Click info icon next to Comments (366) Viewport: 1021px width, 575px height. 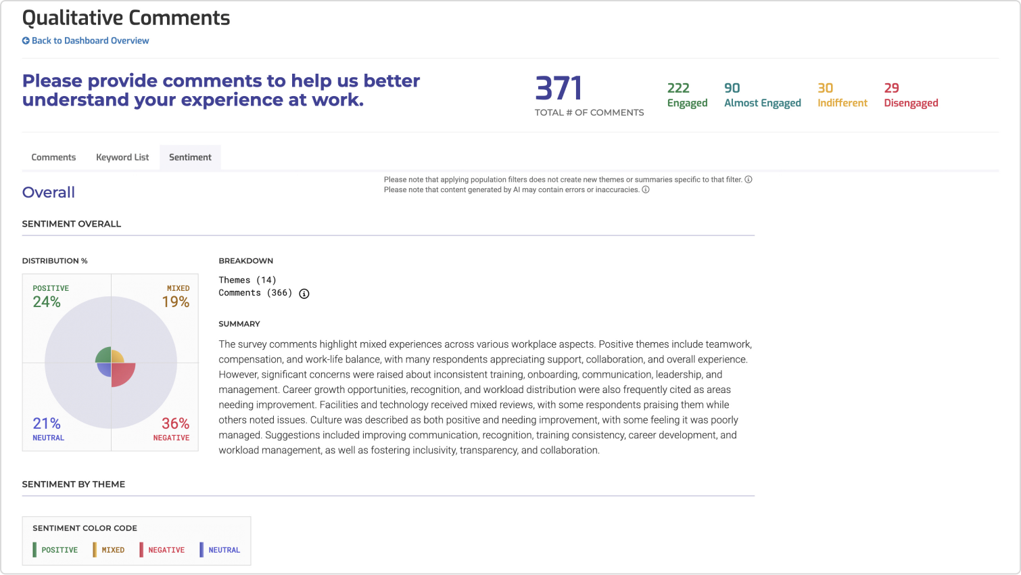point(304,294)
